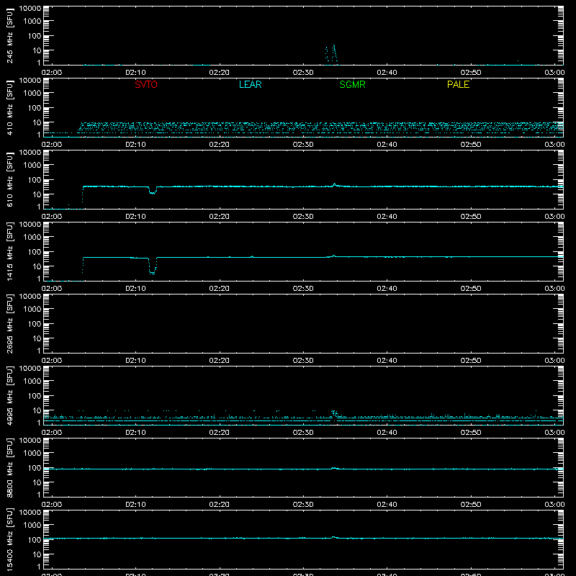Click the 02:20 label under the 610 MHz panel
This screenshot has height=576, width=576.
click(220, 217)
